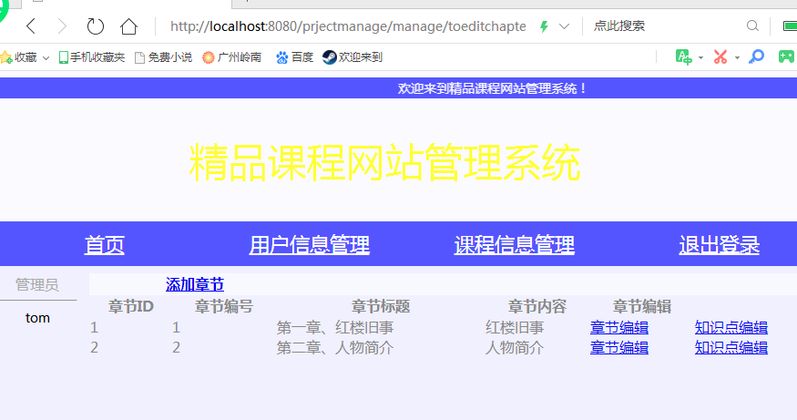797x420 pixels.
Task: Open the 收藏 favorites star icon
Action: pyautogui.click(x=6, y=57)
